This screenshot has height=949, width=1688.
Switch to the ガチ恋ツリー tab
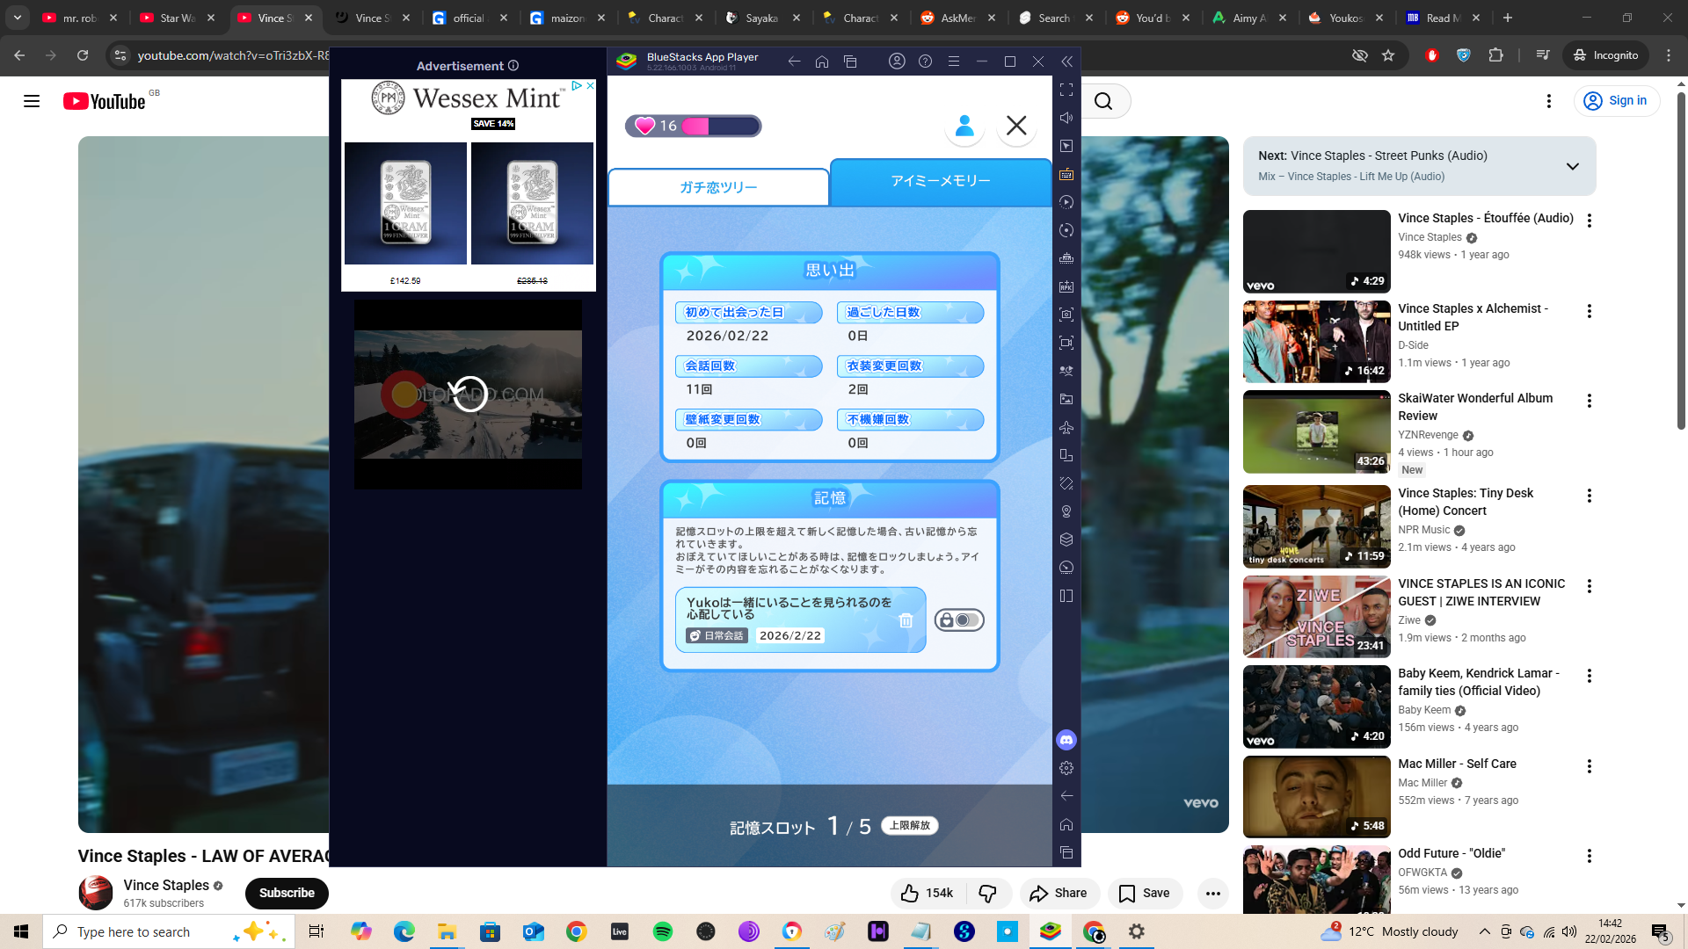[x=718, y=187]
